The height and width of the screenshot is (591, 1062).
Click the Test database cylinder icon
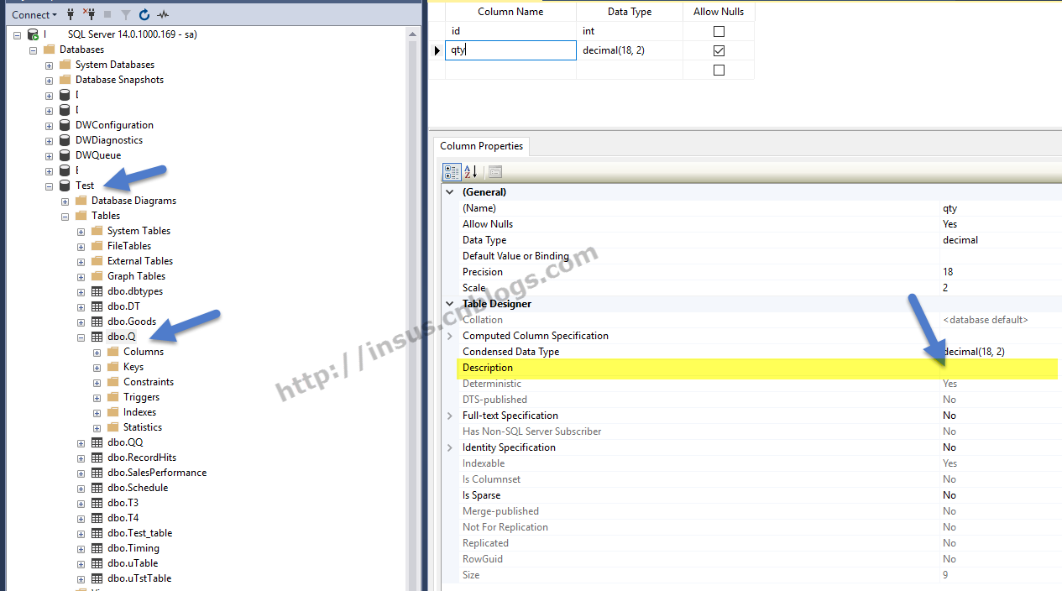pyautogui.click(x=65, y=186)
